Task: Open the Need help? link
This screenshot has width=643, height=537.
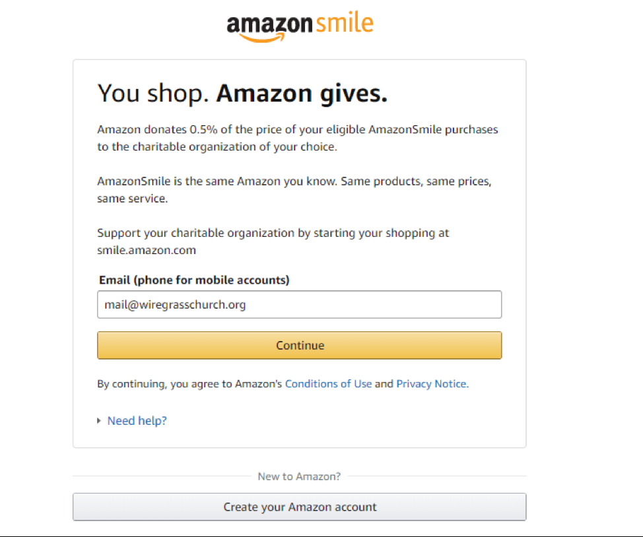Action: 137,421
